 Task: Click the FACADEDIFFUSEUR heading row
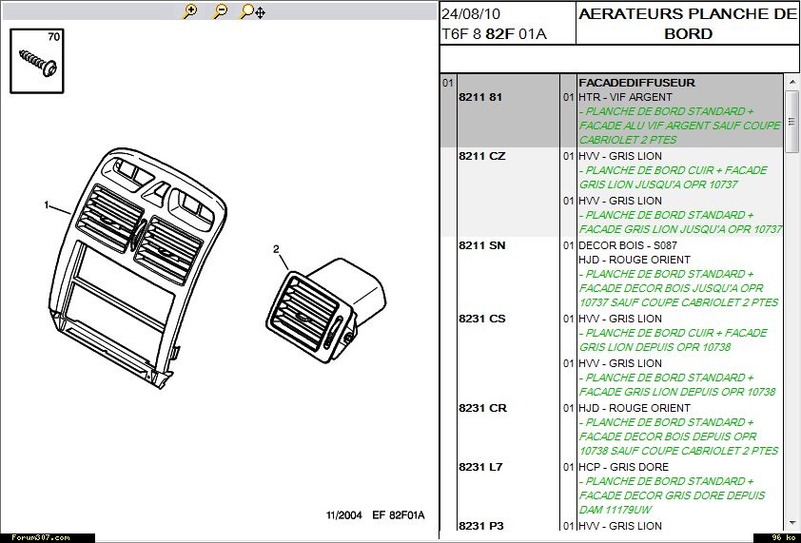click(x=636, y=83)
